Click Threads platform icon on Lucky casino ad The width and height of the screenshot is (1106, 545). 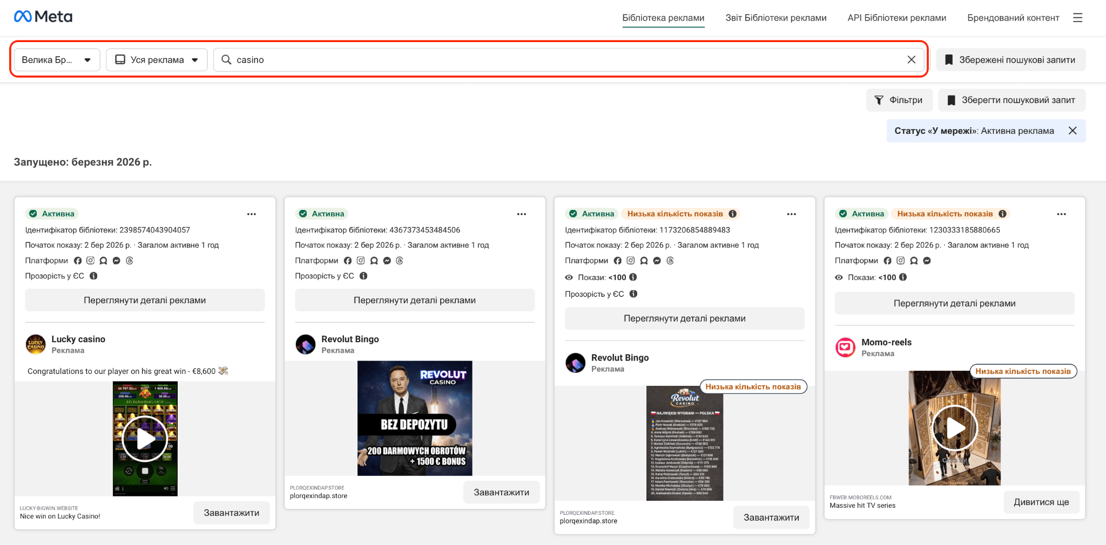click(130, 261)
